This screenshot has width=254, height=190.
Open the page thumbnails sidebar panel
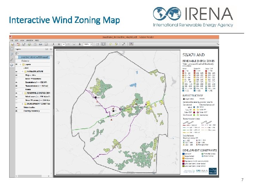click(12, 49)
